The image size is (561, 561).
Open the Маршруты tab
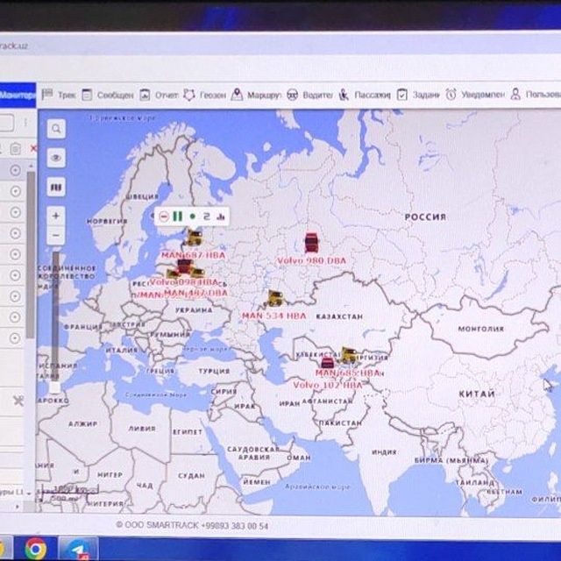[255, 95]
